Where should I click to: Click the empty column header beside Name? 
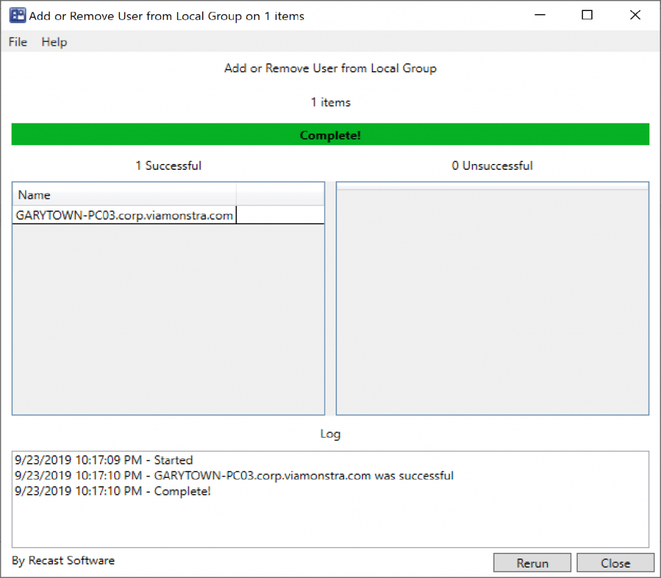[x=280, y=195]
